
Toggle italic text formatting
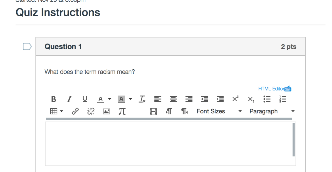(69, 99)
